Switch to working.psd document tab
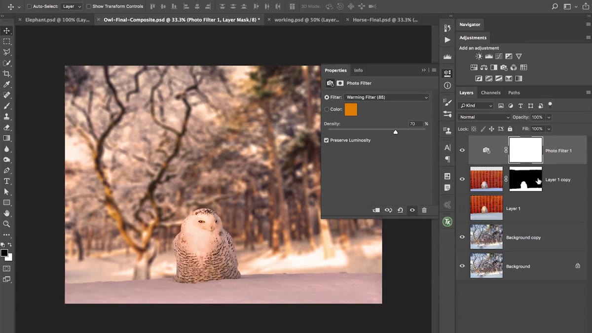The width and height of the screenshot is (592, 333). pyautogui.click(x=306, y=20)
